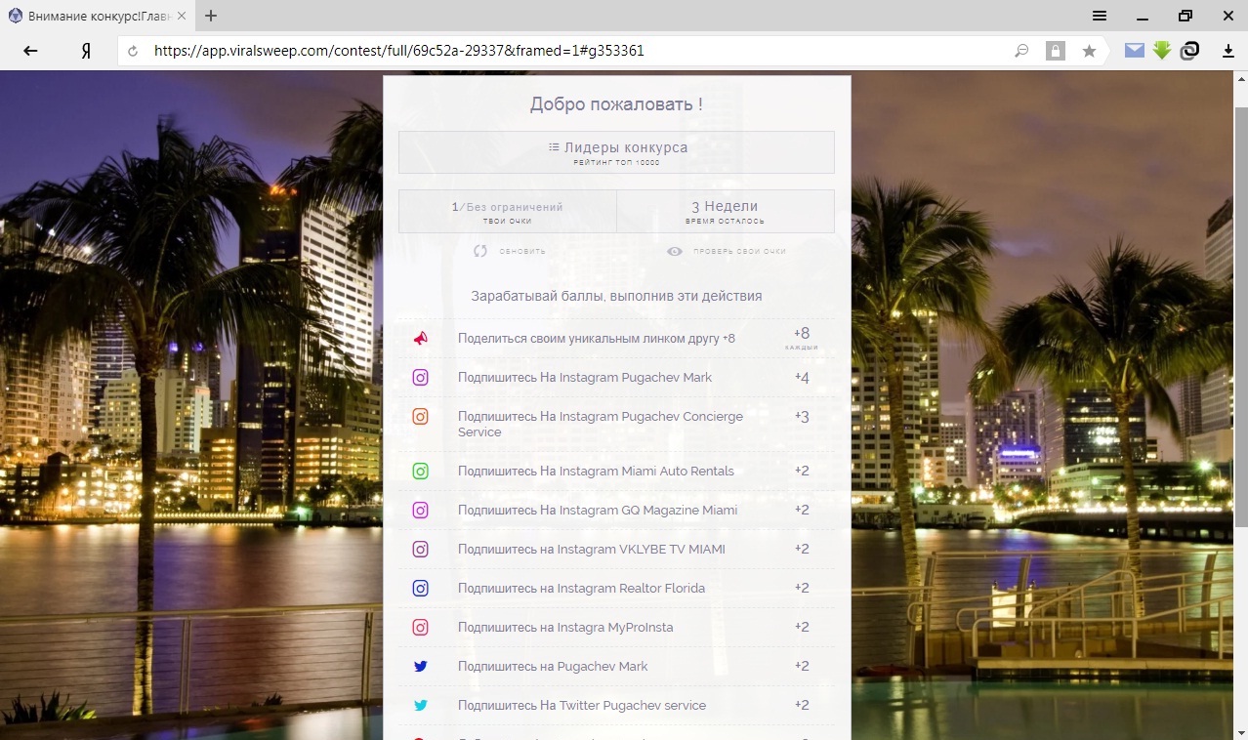The image size is (1248, 740).
Task: Click the Twitter icon beside Подпишитесь на Pugachev Mark
Action: (420, 667)
